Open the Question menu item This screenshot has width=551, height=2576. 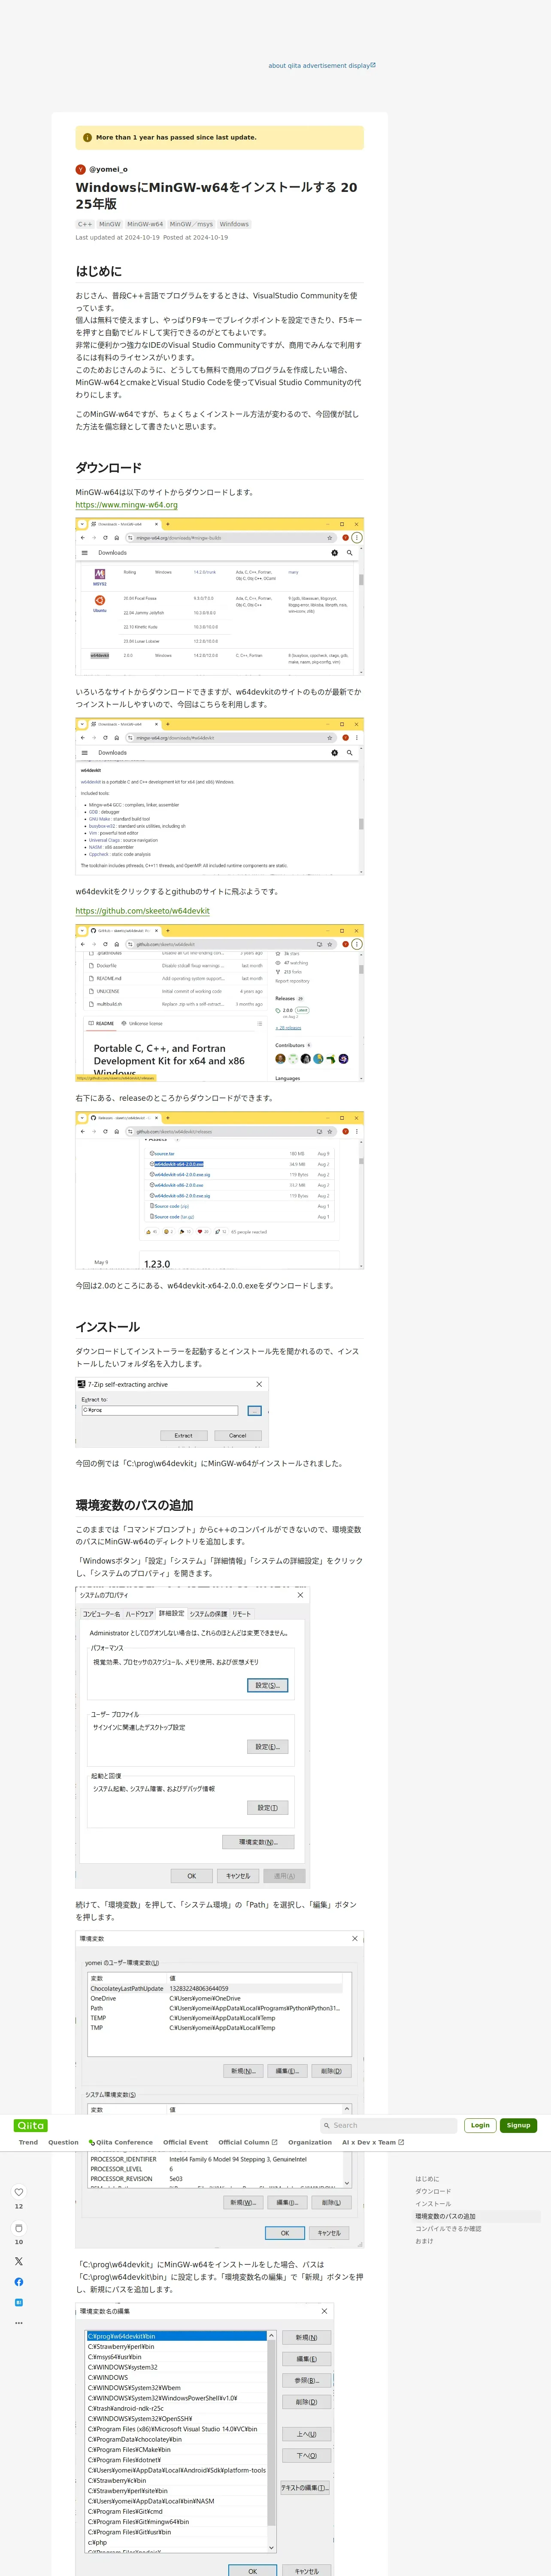(63, 2143)
